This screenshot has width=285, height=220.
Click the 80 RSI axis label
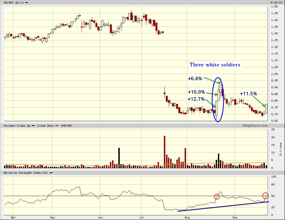tap(273, 185)
